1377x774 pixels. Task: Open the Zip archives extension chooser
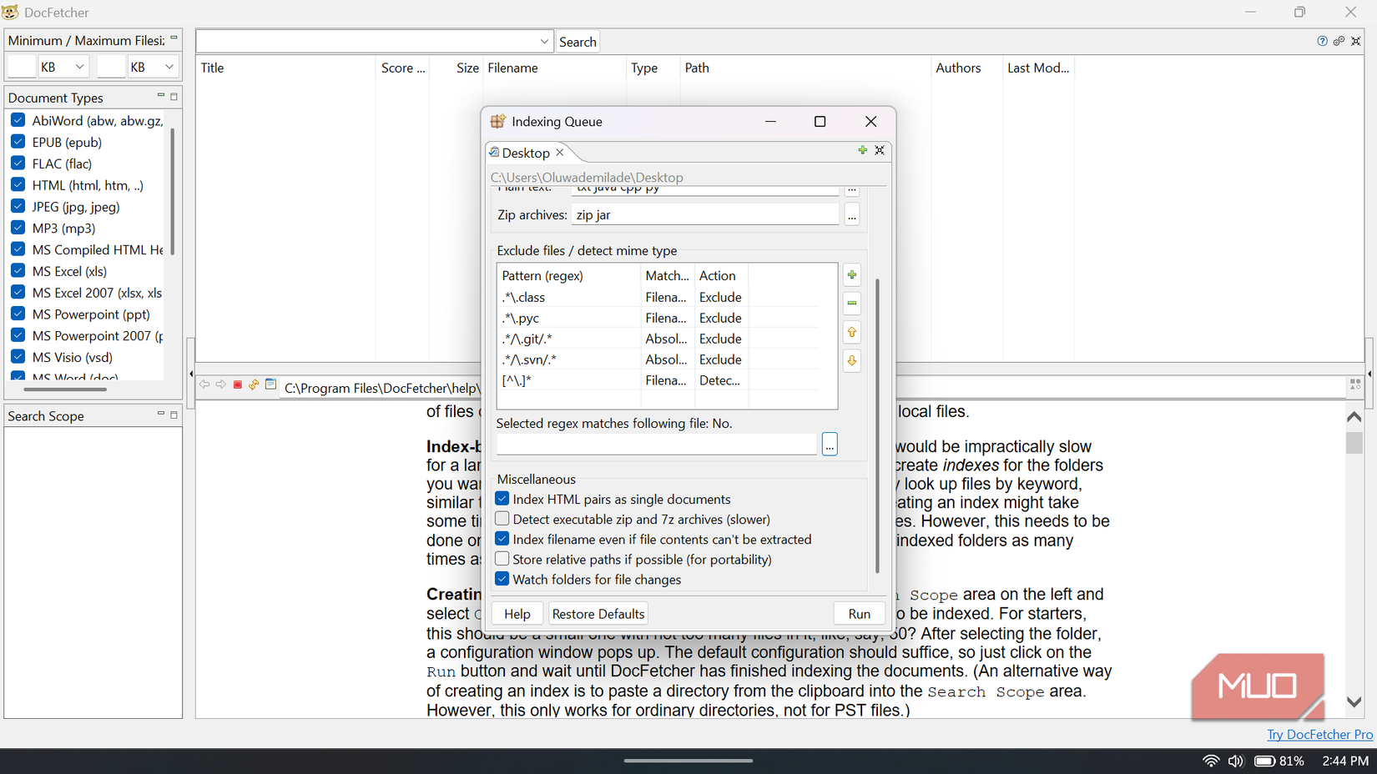851,215
